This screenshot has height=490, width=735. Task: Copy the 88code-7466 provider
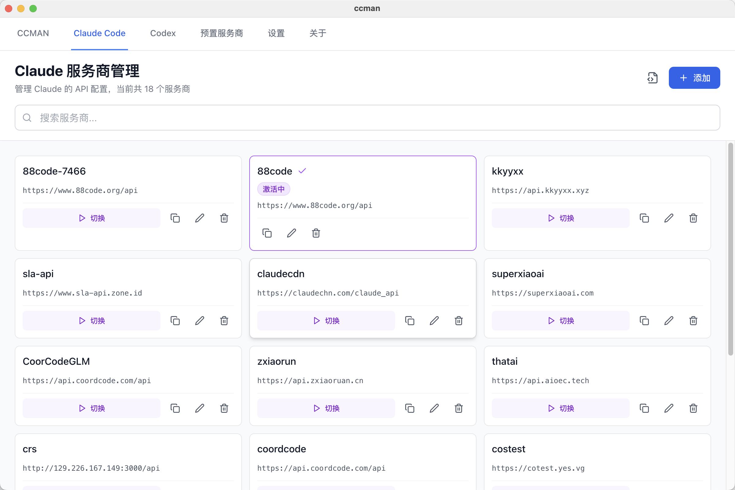click(175, 218)
